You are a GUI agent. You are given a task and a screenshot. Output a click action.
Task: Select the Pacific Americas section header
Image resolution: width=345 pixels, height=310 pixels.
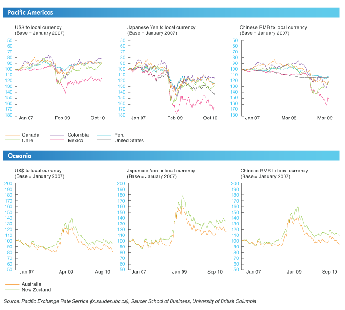click(30, 12)
